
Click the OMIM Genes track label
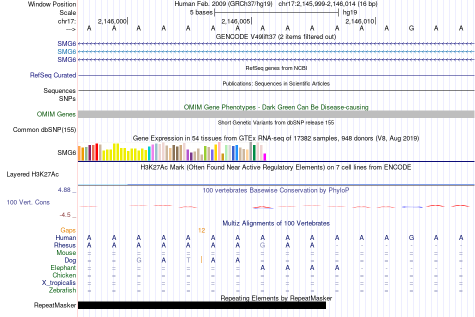tap(56, 114)
